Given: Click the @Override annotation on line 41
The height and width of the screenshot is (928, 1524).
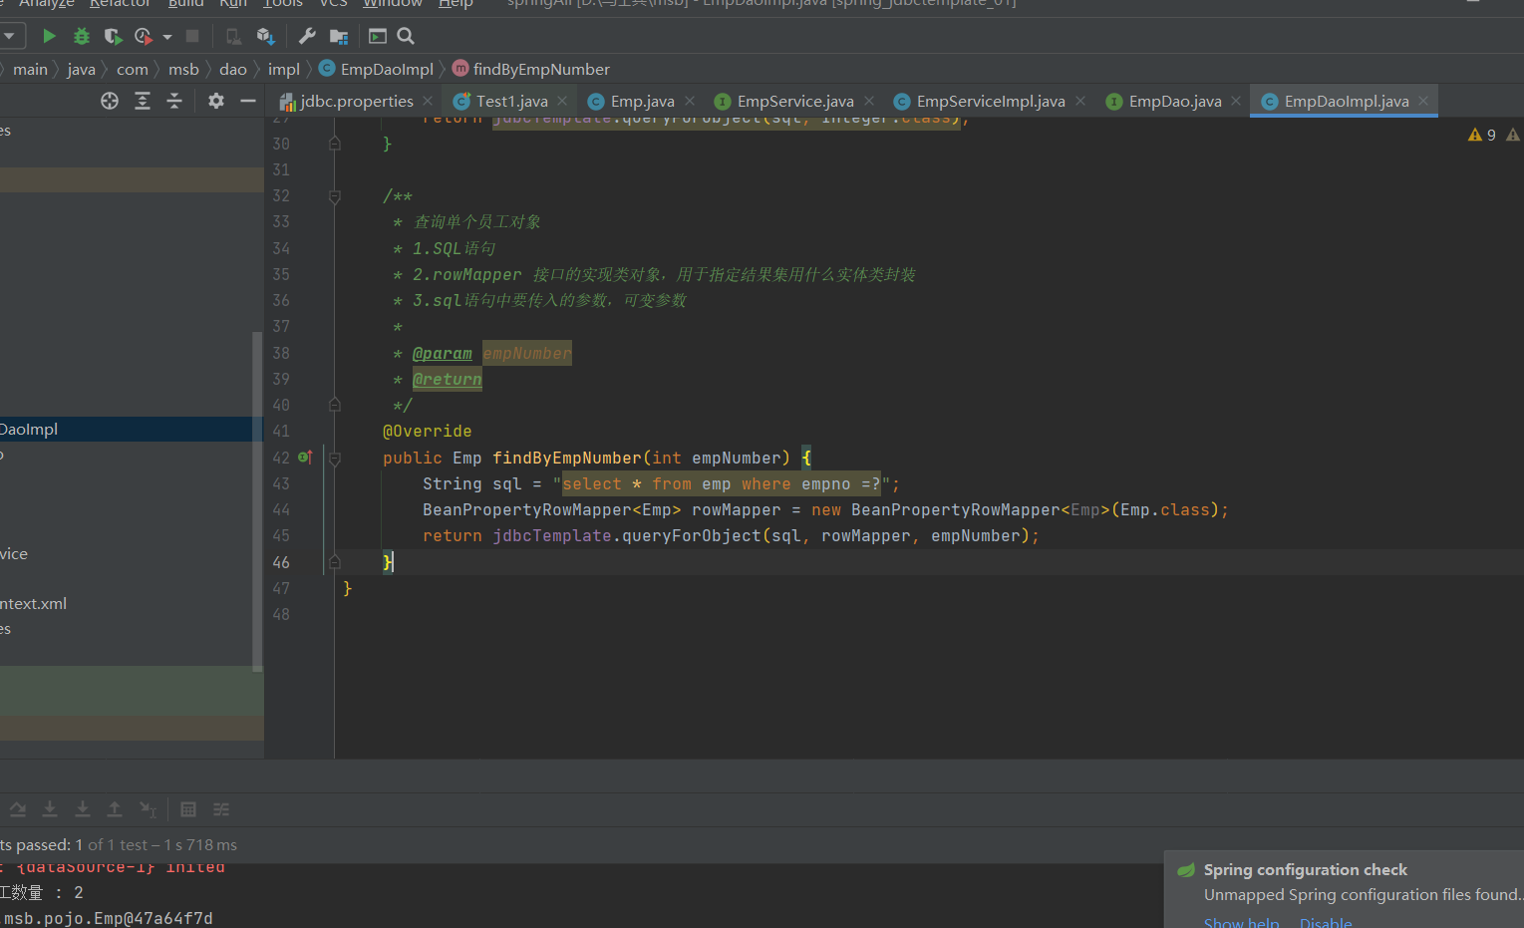Looking at the screenshot, I should point(427,431).
